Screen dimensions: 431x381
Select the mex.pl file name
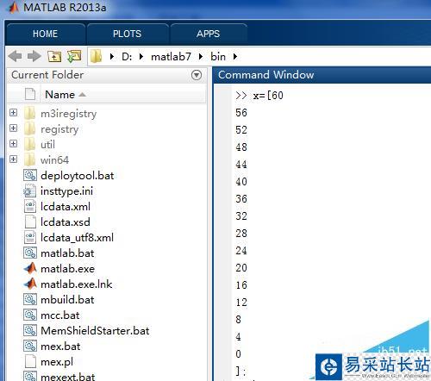(57, 362)
